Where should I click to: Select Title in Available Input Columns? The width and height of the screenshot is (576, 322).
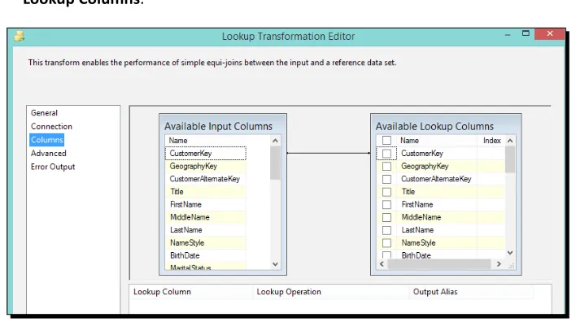tap(206, 192)
